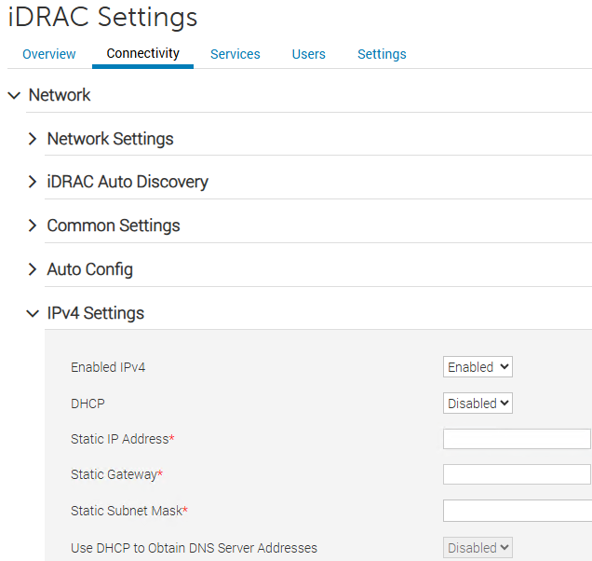592x561 pixels.
Task: Open the DHCP dropdown
Action: [x=478, y=404]
